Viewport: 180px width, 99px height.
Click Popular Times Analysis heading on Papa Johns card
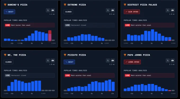pos(135,70)
